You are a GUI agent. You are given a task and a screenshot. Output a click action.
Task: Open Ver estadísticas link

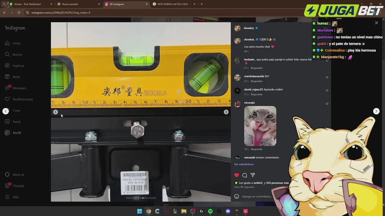click(244, 164)
